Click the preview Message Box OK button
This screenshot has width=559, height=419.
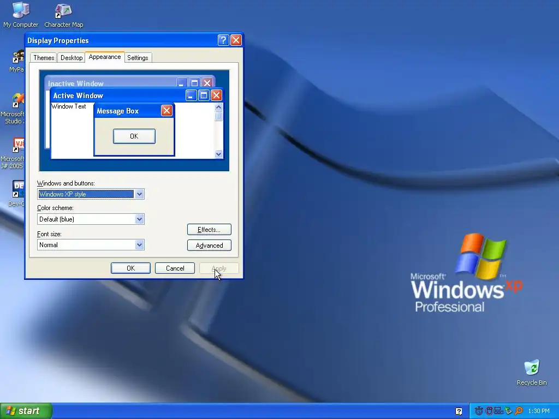134,136
